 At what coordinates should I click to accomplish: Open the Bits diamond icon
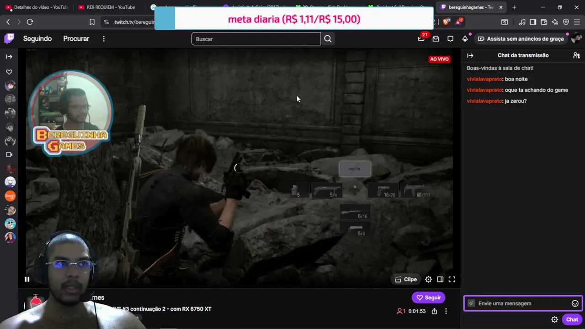(x=465, y=39)
